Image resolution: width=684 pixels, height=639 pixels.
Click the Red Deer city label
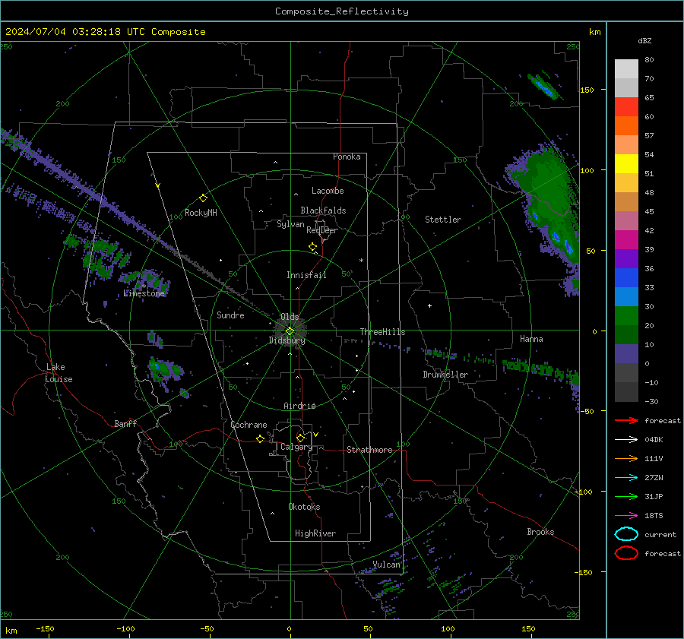point(322,230)
